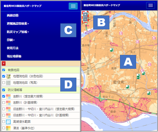Enable 旧吉野川・今切川・宮川内谷川（計画規模） layer
The image size is (158, 132).
[x=4, y=115]
